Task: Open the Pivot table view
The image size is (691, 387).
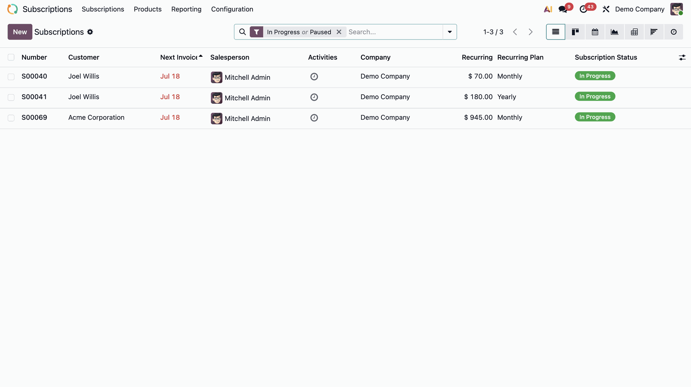Action: point(634,32)
